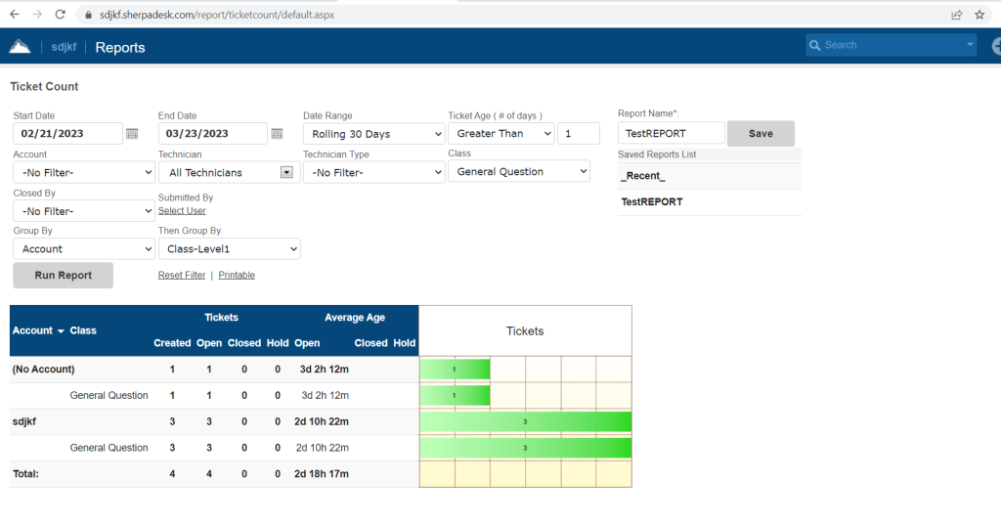This screenshot has height=524, width=1001.
Task: Click the plus icon beside the search box
Action: pos(996,46)
